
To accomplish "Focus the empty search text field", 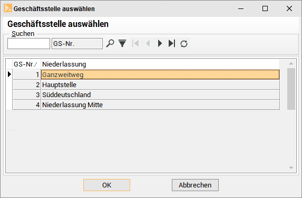I will pos(28,44).
